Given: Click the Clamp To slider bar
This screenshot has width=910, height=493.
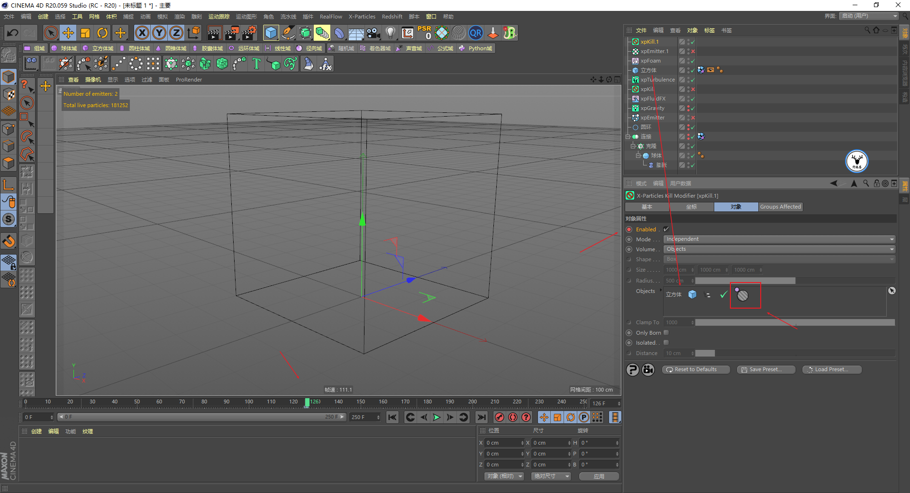Looking at the screenshot, I should pyautogui.click(x=795, y=323).
